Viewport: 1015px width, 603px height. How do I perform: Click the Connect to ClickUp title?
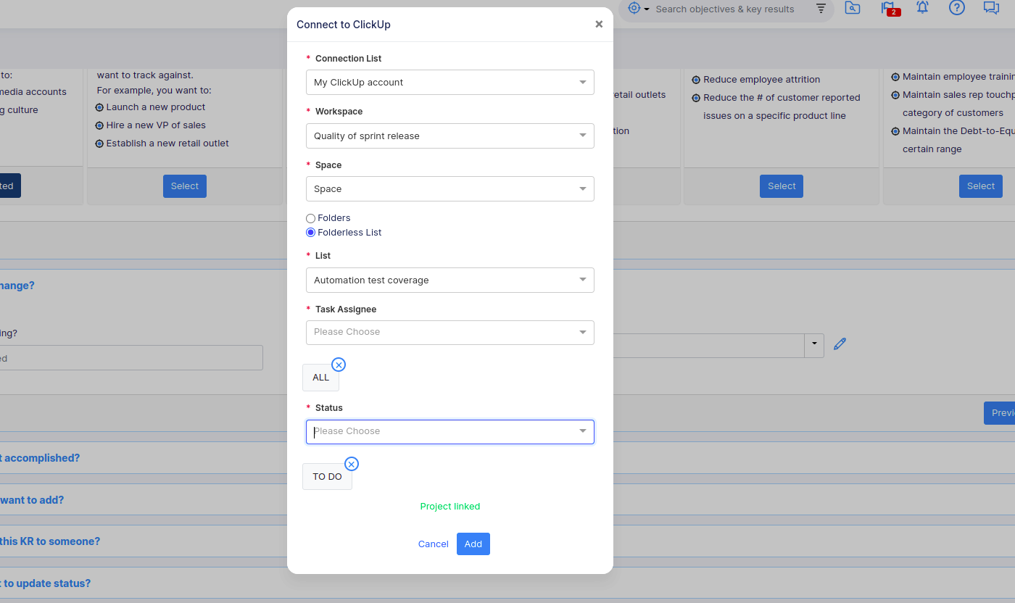pyautogui.click(x=344, y=25)
